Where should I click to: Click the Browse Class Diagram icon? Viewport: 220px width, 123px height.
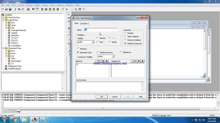(x=42, y=9)
